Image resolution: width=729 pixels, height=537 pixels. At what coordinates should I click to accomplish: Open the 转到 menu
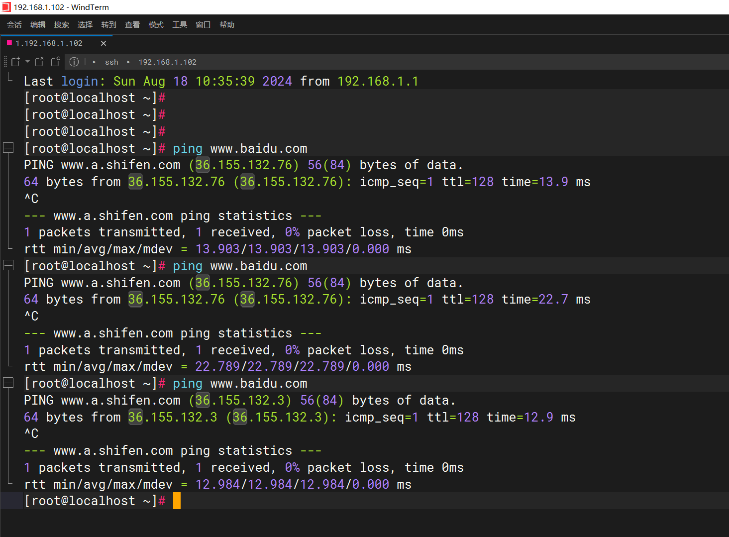click(x=109, y=24)
